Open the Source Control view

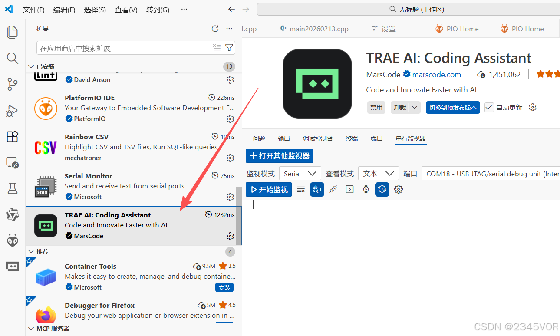(x=13, y=84)
